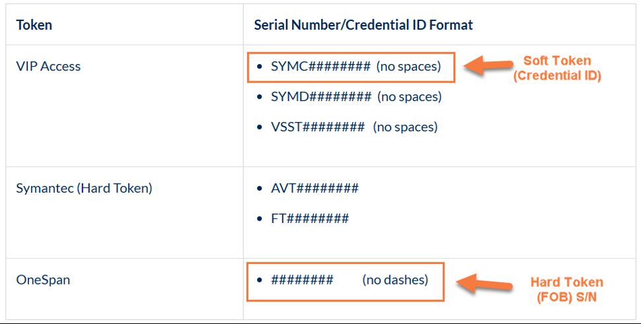The height and width of the screenshot is (324, 641).
Task: Click the "Soft Token (Credential ID)" annotation
Action: click(x=558, y=68)
